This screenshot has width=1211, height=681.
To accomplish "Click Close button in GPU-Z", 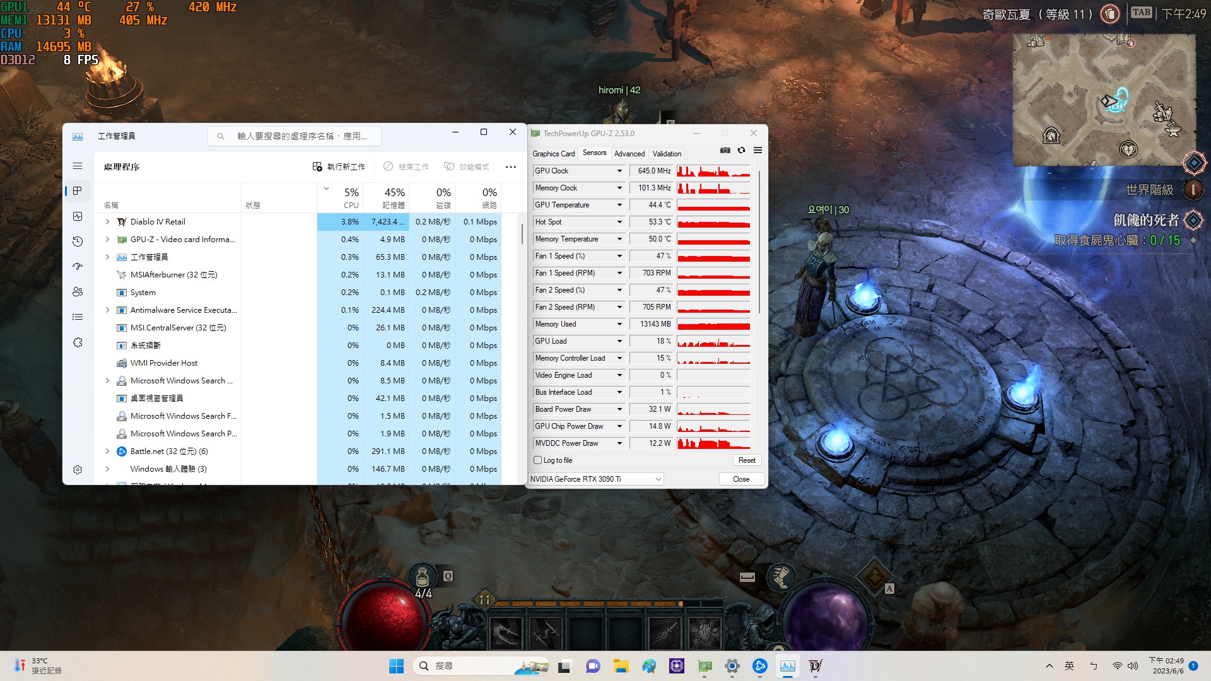I will (x=741, y=479).
